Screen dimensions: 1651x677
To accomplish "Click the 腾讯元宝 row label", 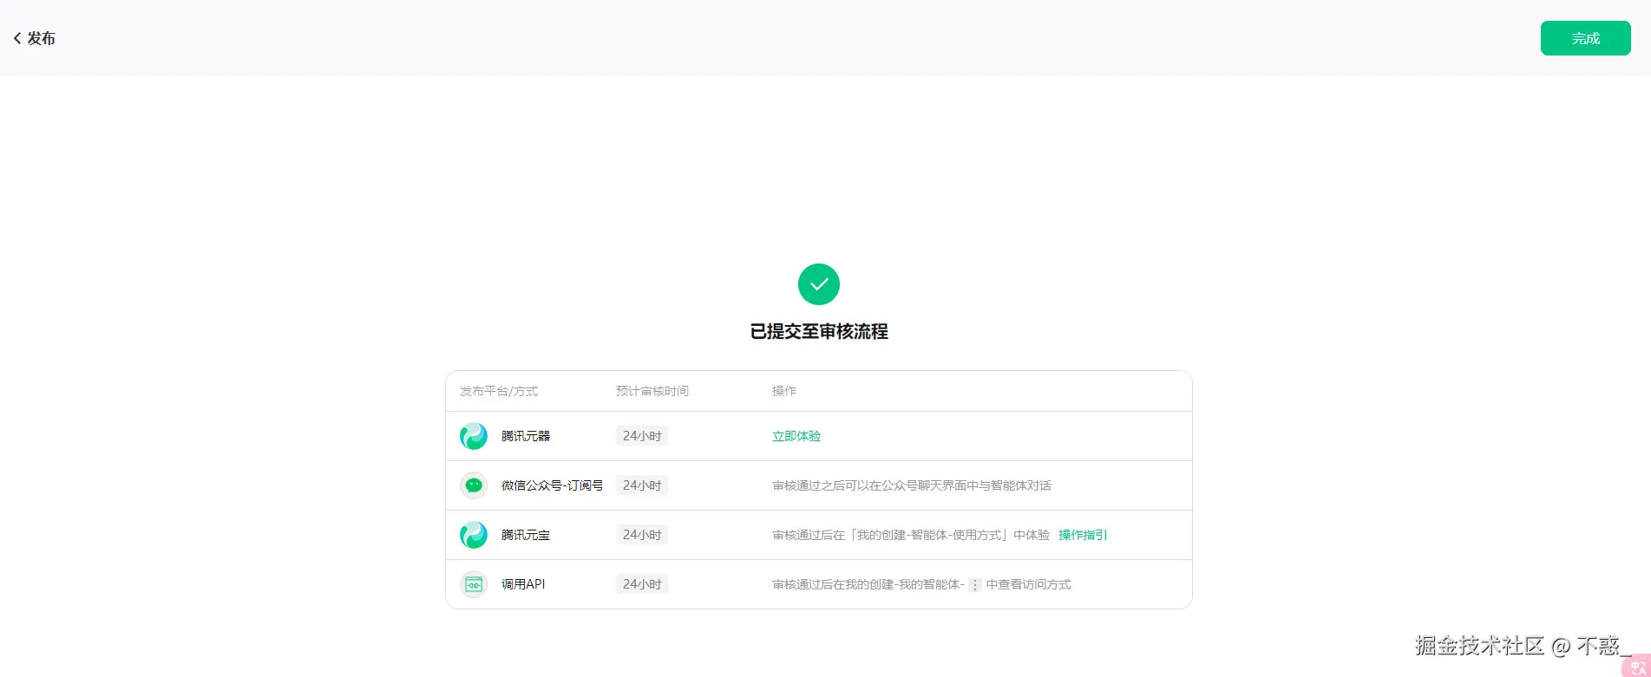I will tap(526, 535).
